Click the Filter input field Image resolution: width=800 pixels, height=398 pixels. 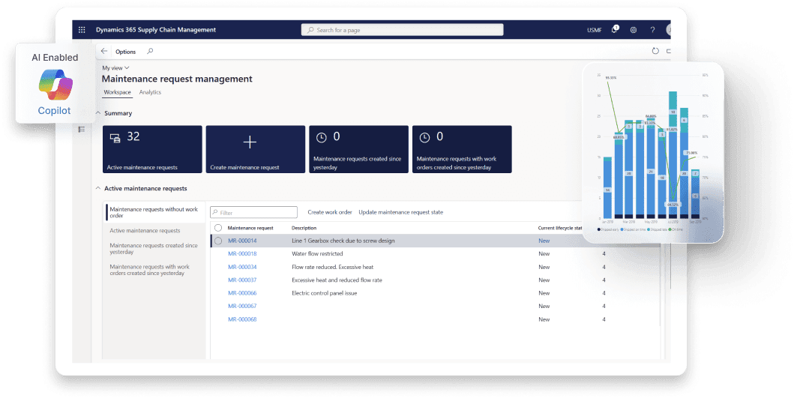(253, 212)
